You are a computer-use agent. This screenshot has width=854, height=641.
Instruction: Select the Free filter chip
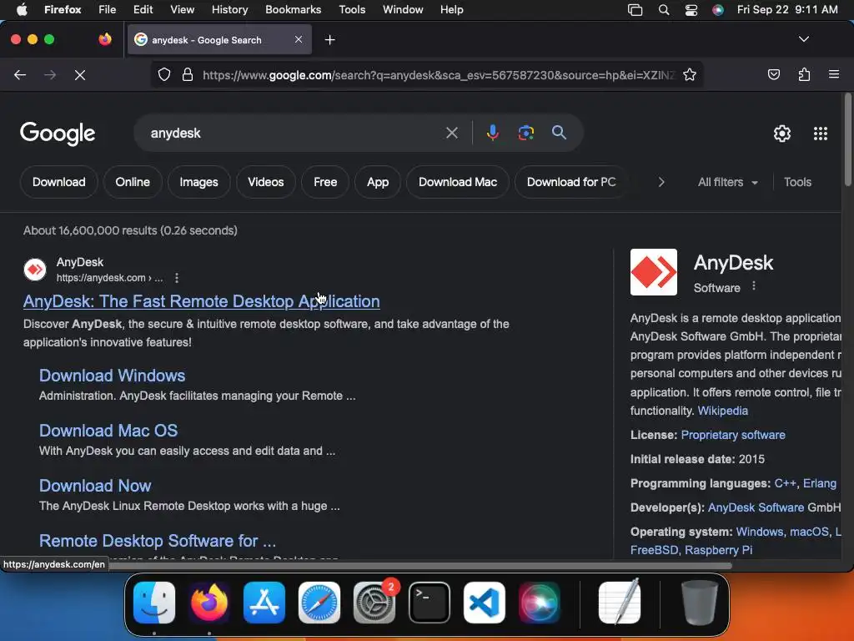(325, 182)
